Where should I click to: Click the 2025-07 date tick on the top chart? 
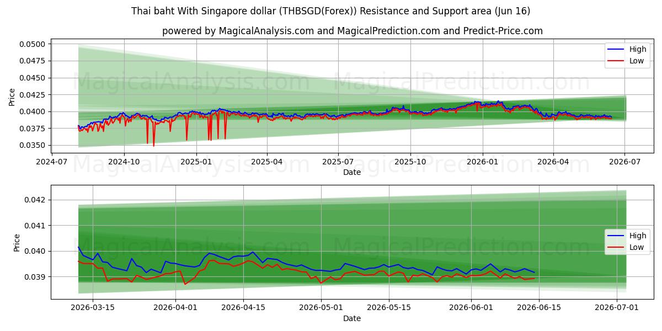pyautogui.click(x=338, y=162)
